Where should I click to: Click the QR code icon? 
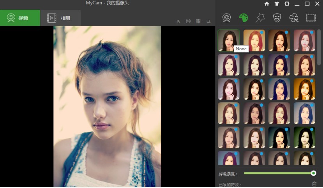pos(198,21)
